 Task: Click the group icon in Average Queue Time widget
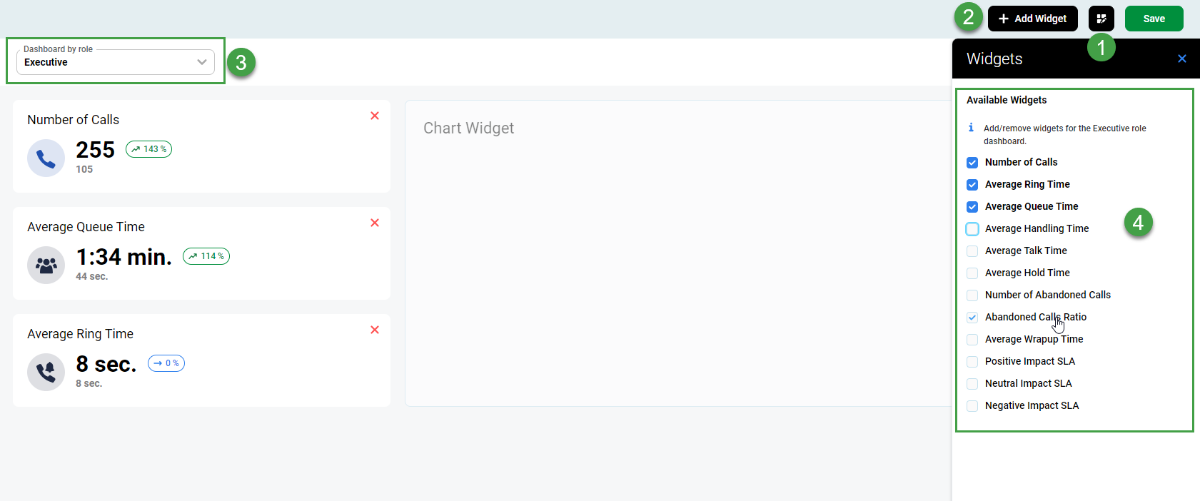tap(46, 265)
